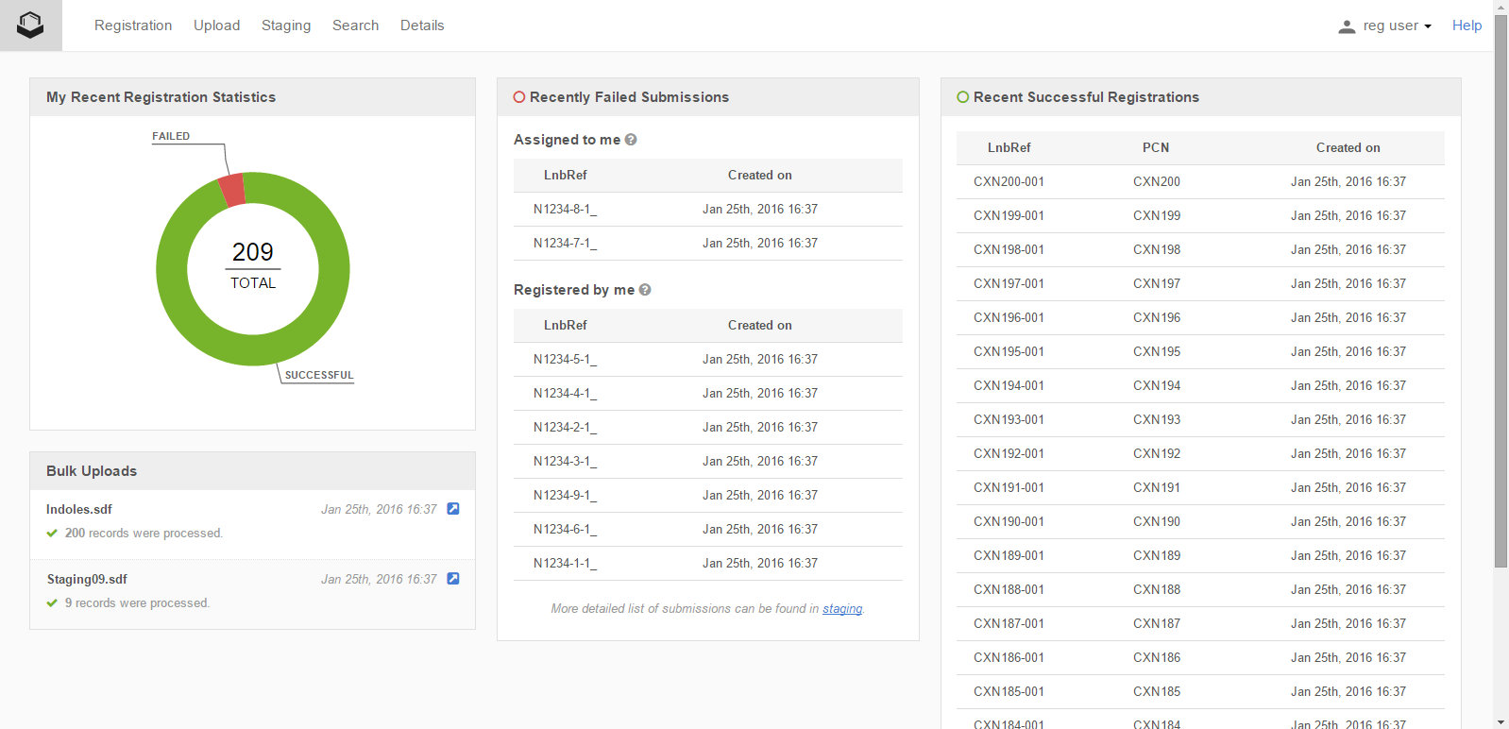Open the Indoles.sdf bulk upload
The height and width of the screenshot is (729, 1509).
point(79,509)
